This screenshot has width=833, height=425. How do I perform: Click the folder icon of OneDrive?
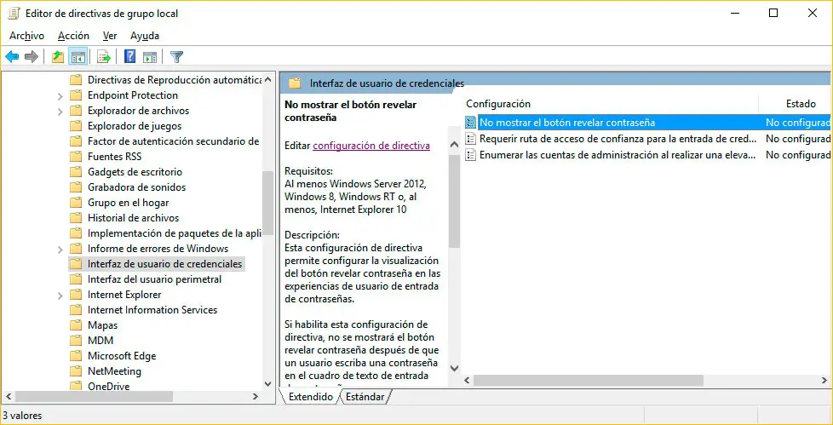77,386
